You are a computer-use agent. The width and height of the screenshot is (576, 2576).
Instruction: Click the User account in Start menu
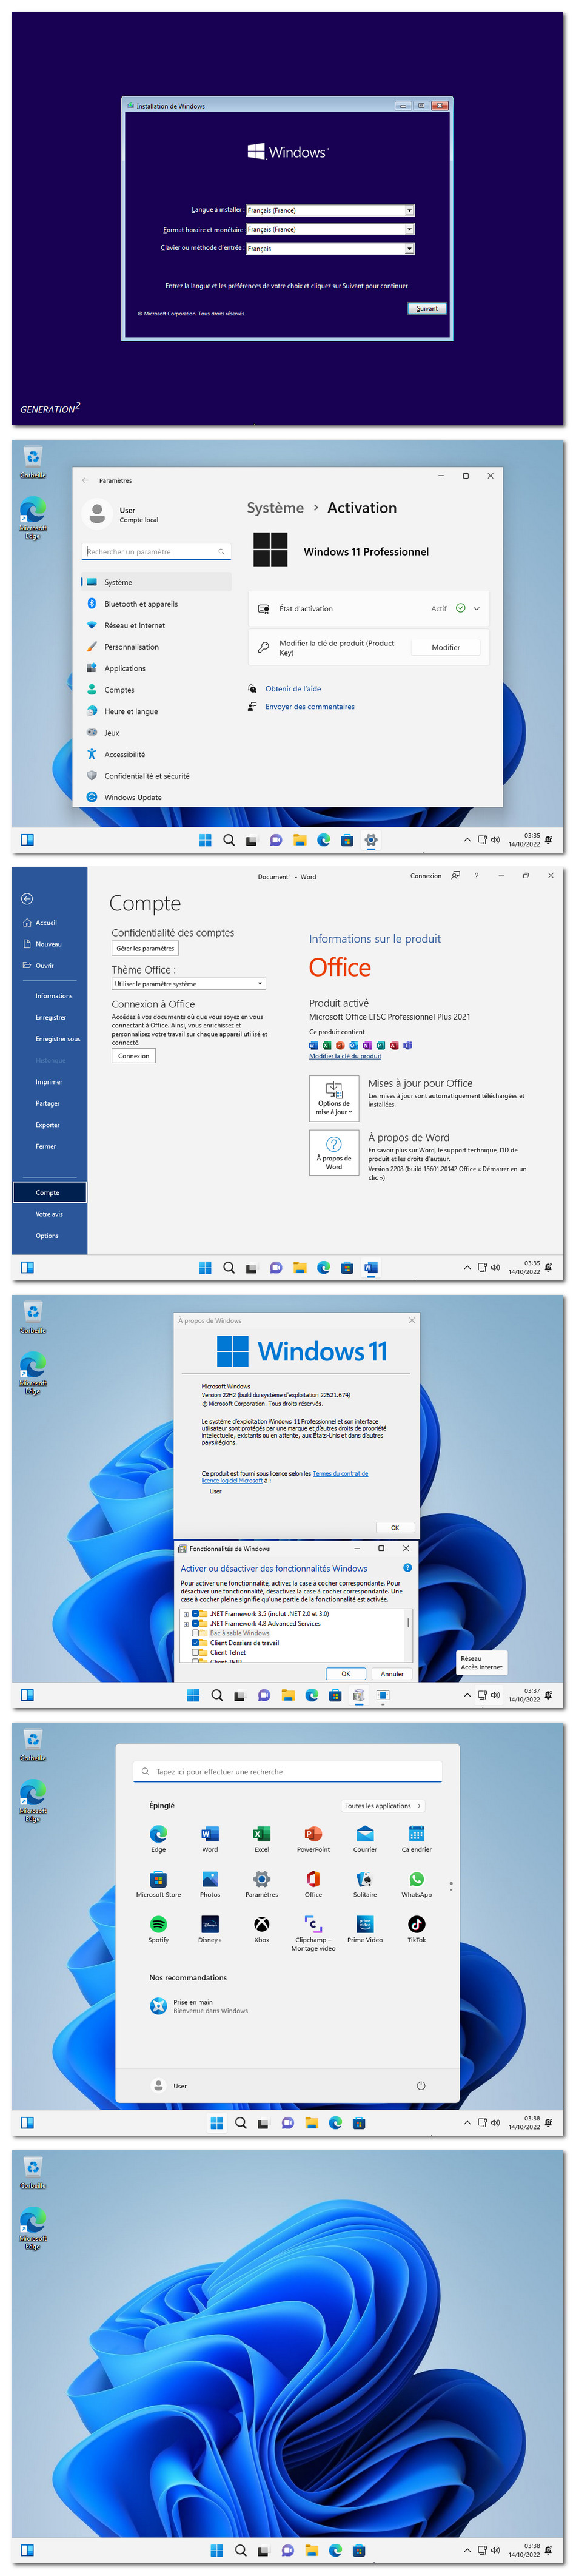(169, 2086)
